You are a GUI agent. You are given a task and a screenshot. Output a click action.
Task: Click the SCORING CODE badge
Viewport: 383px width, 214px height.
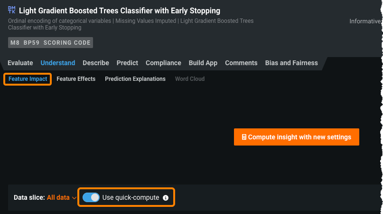[67, 43]
